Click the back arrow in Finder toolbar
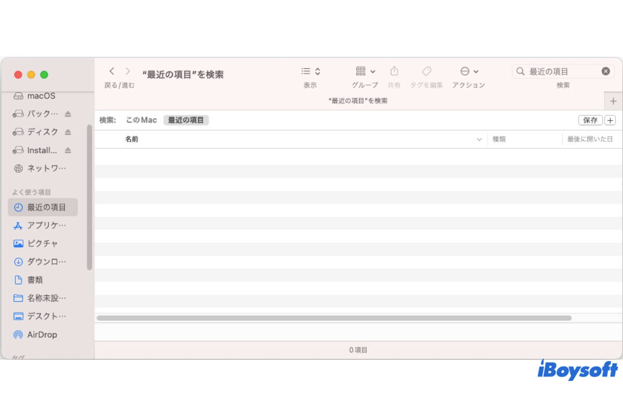Viewport: 623px width, 415px height. 112,72
